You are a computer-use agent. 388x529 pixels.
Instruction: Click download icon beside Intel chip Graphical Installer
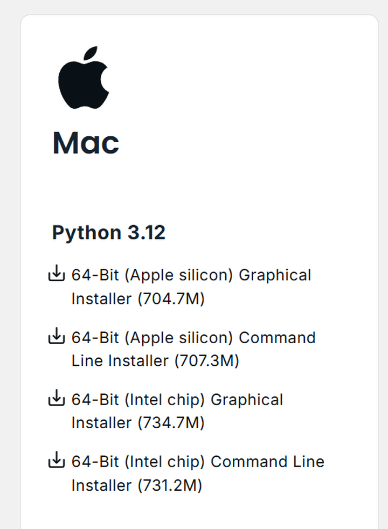coord(57,399)
